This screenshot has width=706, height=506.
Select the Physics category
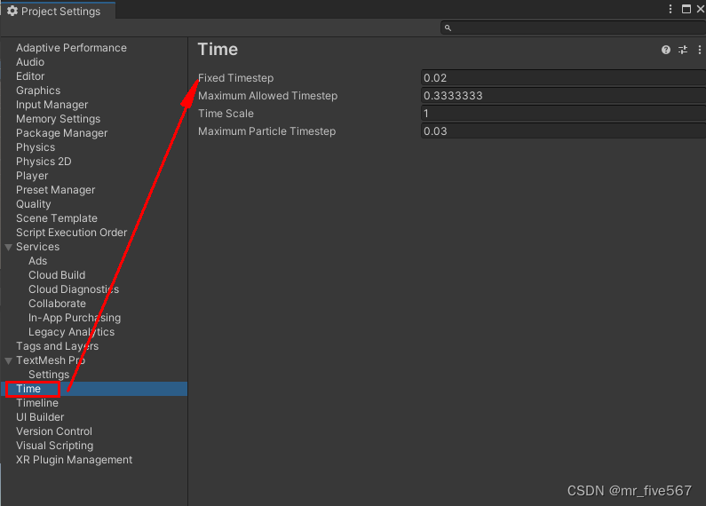(x=36, y=147)
